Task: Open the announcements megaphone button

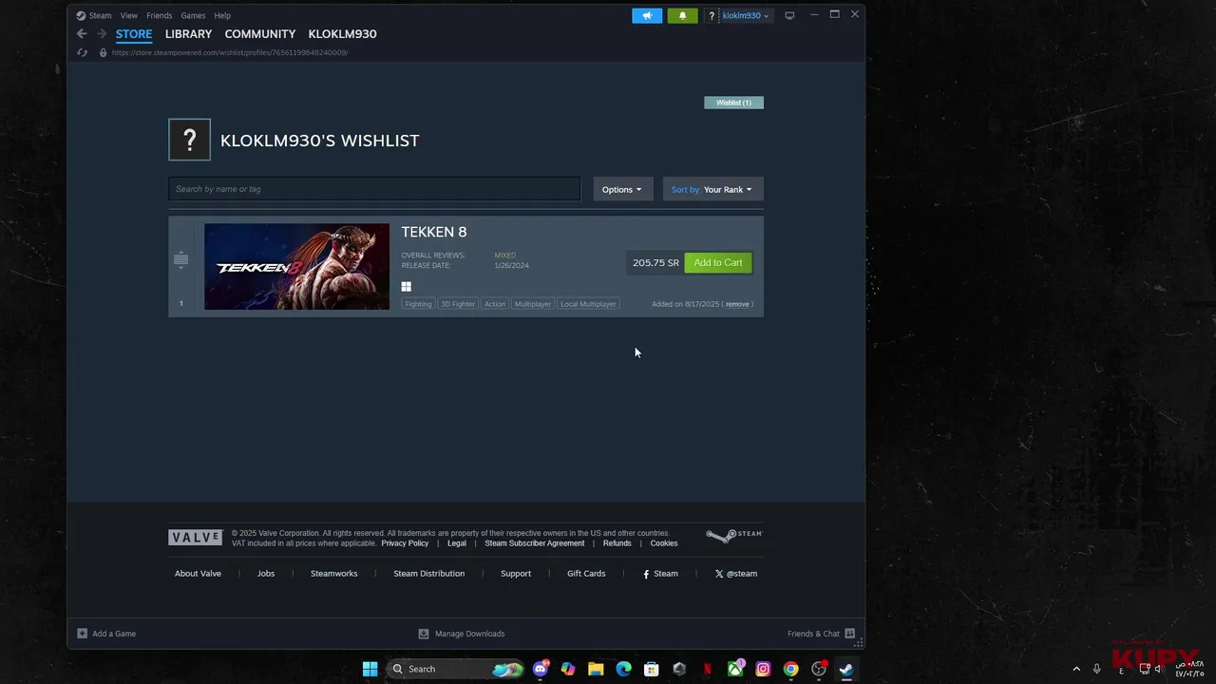Action: click(647, 15)
